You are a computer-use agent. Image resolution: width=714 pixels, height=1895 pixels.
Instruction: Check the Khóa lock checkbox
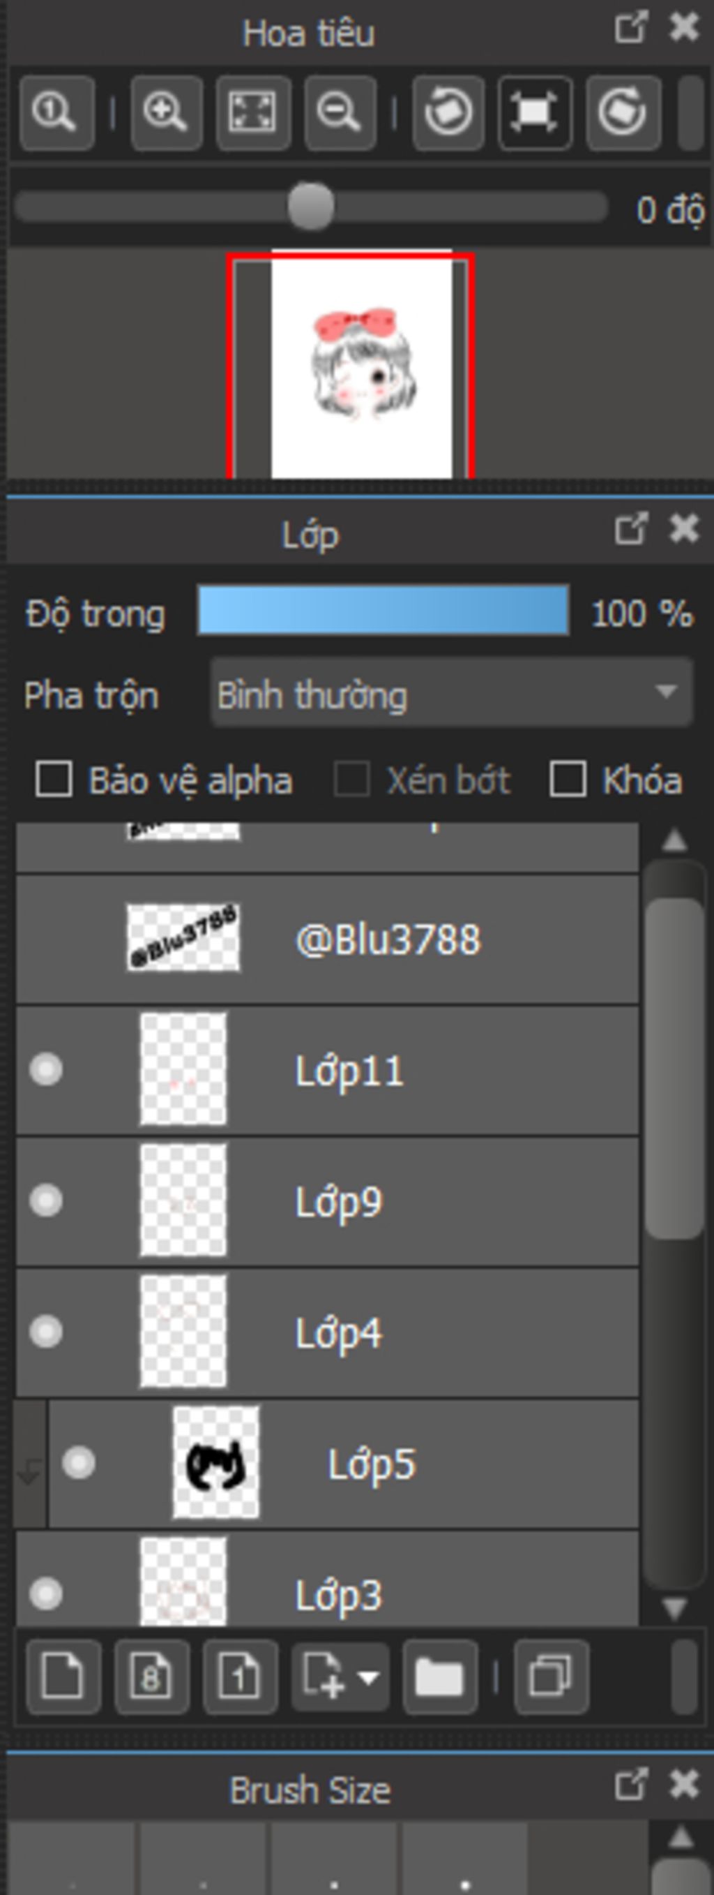[568, 779]
